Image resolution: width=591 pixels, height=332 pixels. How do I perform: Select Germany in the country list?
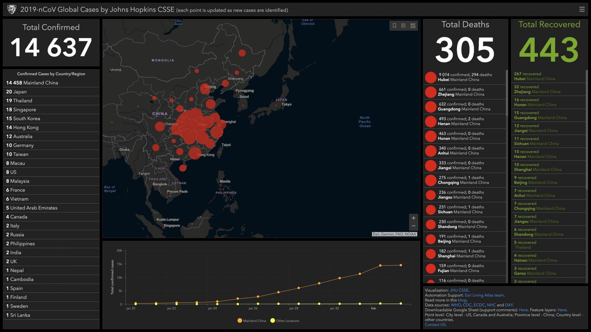pos(51,145)
